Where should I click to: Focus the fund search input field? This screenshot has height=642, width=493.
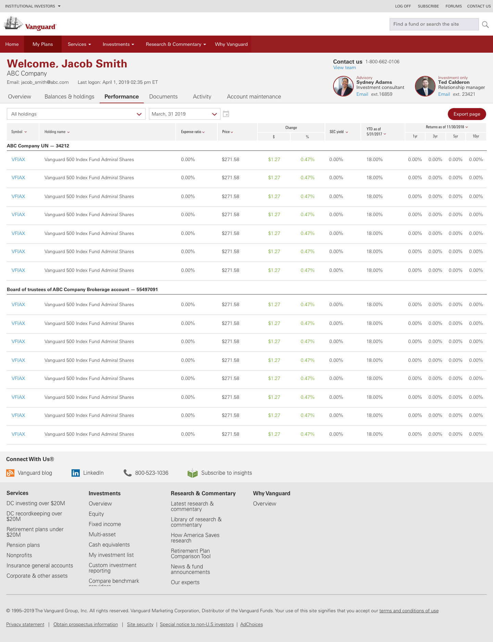click(434, 24)
